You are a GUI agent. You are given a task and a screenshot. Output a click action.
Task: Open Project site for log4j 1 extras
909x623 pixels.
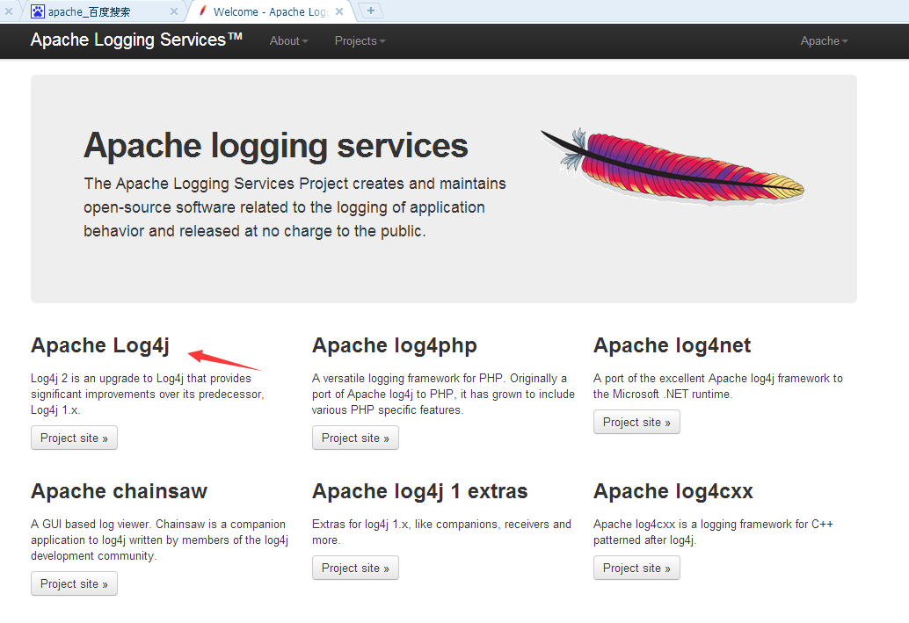[355, 569]
